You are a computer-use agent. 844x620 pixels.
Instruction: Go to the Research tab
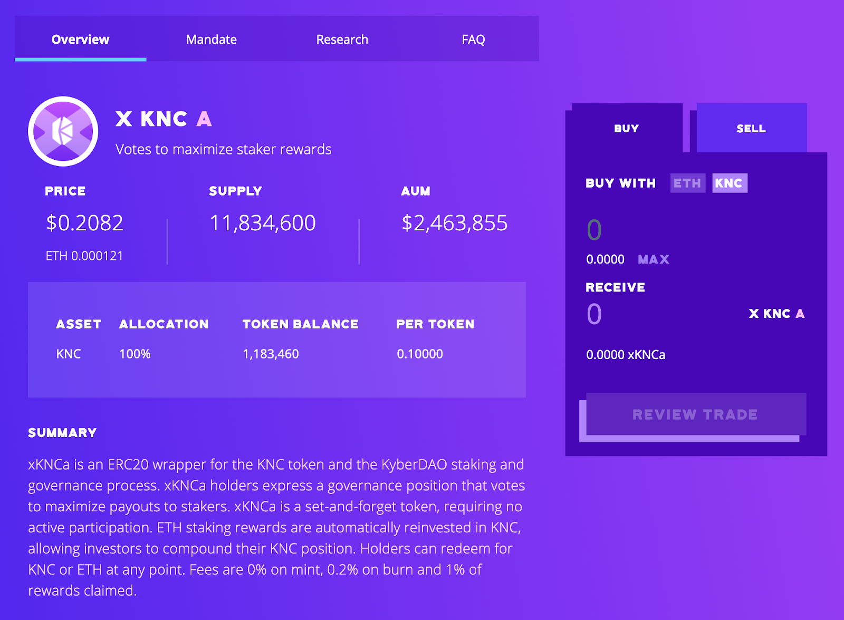342,40
